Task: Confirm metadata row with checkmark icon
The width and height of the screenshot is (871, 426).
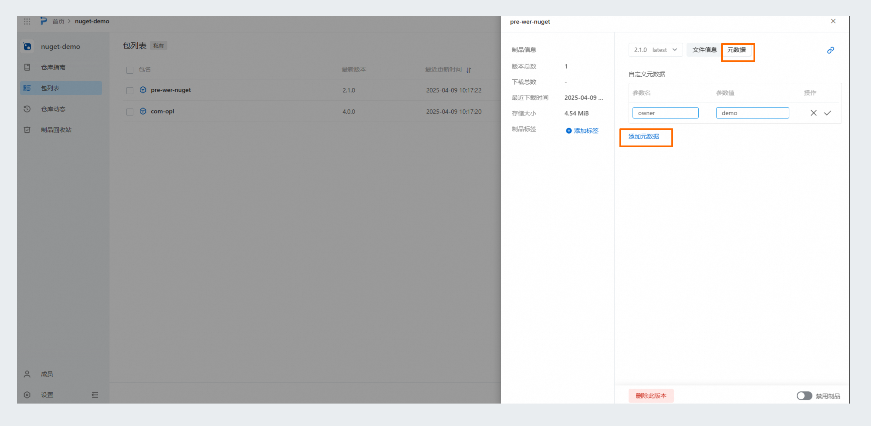Action: (827, 113)
